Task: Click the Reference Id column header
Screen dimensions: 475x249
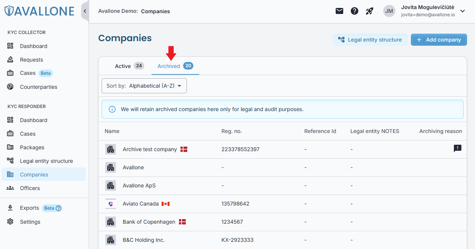Action: click(320, 131)
